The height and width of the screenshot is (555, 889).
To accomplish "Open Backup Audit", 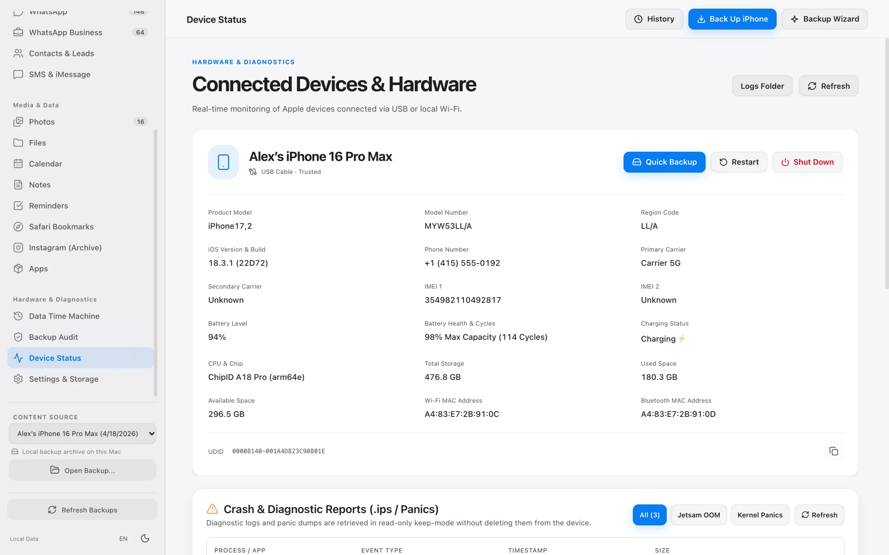I will (80, 337).
